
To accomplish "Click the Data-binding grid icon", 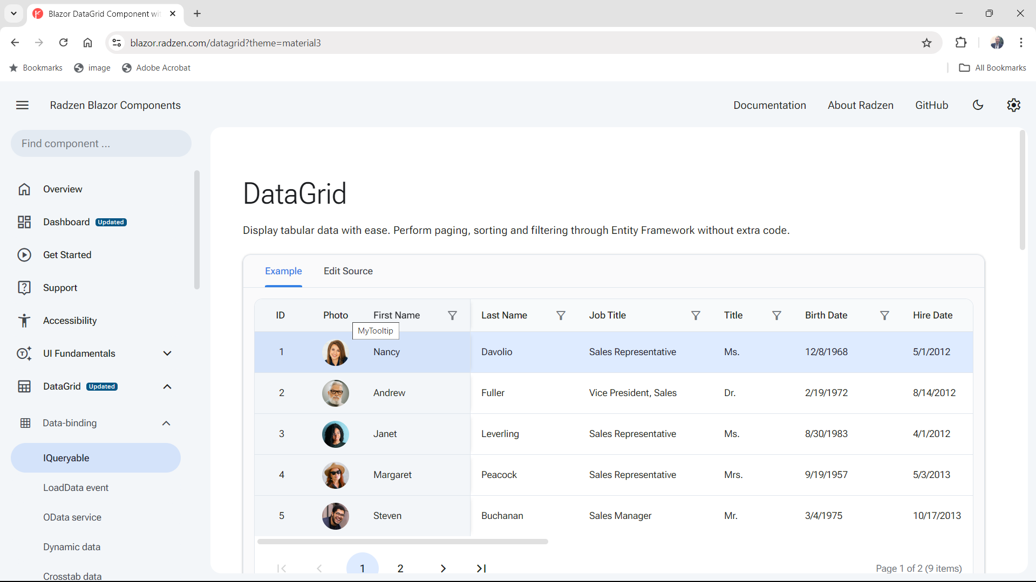I will point(25,423).
